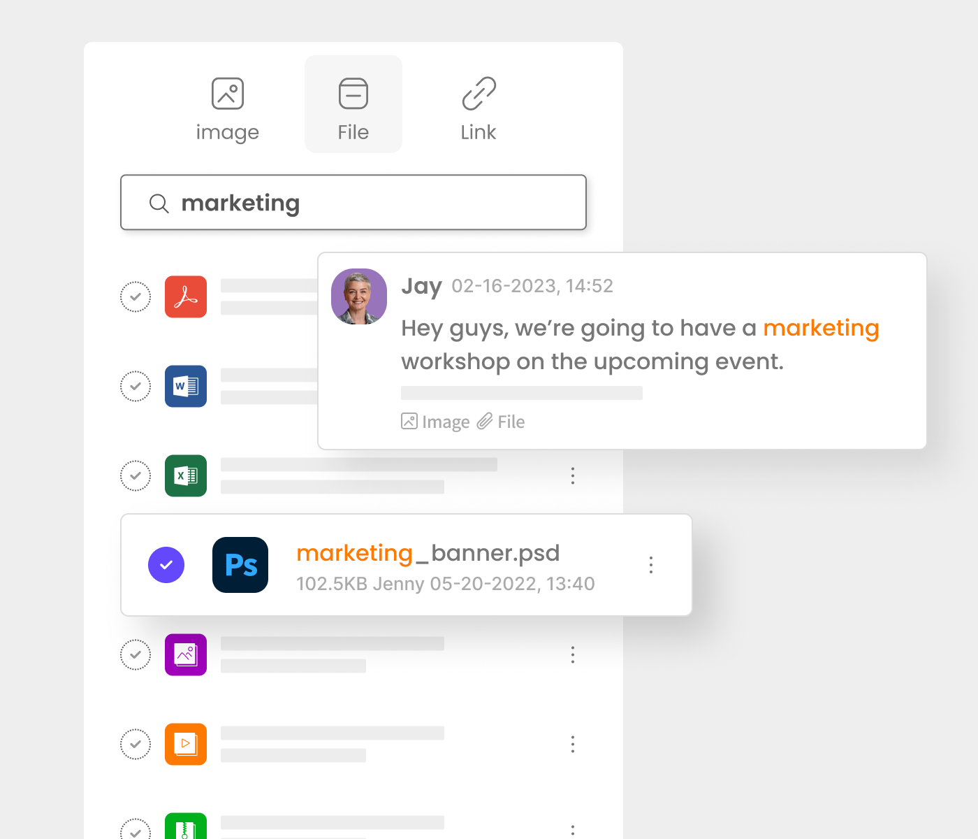Click Jay's profile avatar
This screenshot has width=978, height=839.
[359, 296]
